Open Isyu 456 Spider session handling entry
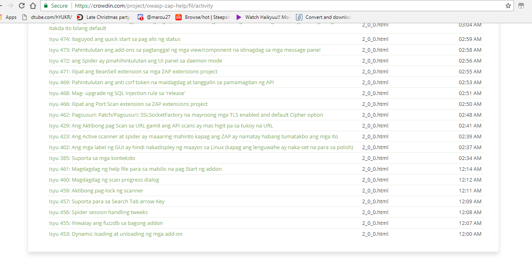 tap(99, 212)
